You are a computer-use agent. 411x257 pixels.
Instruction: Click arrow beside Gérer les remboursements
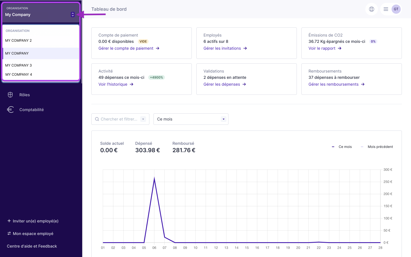(x=363, y=84)
